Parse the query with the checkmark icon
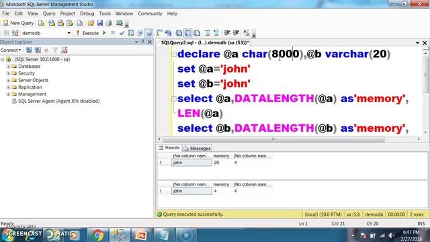 122,33
